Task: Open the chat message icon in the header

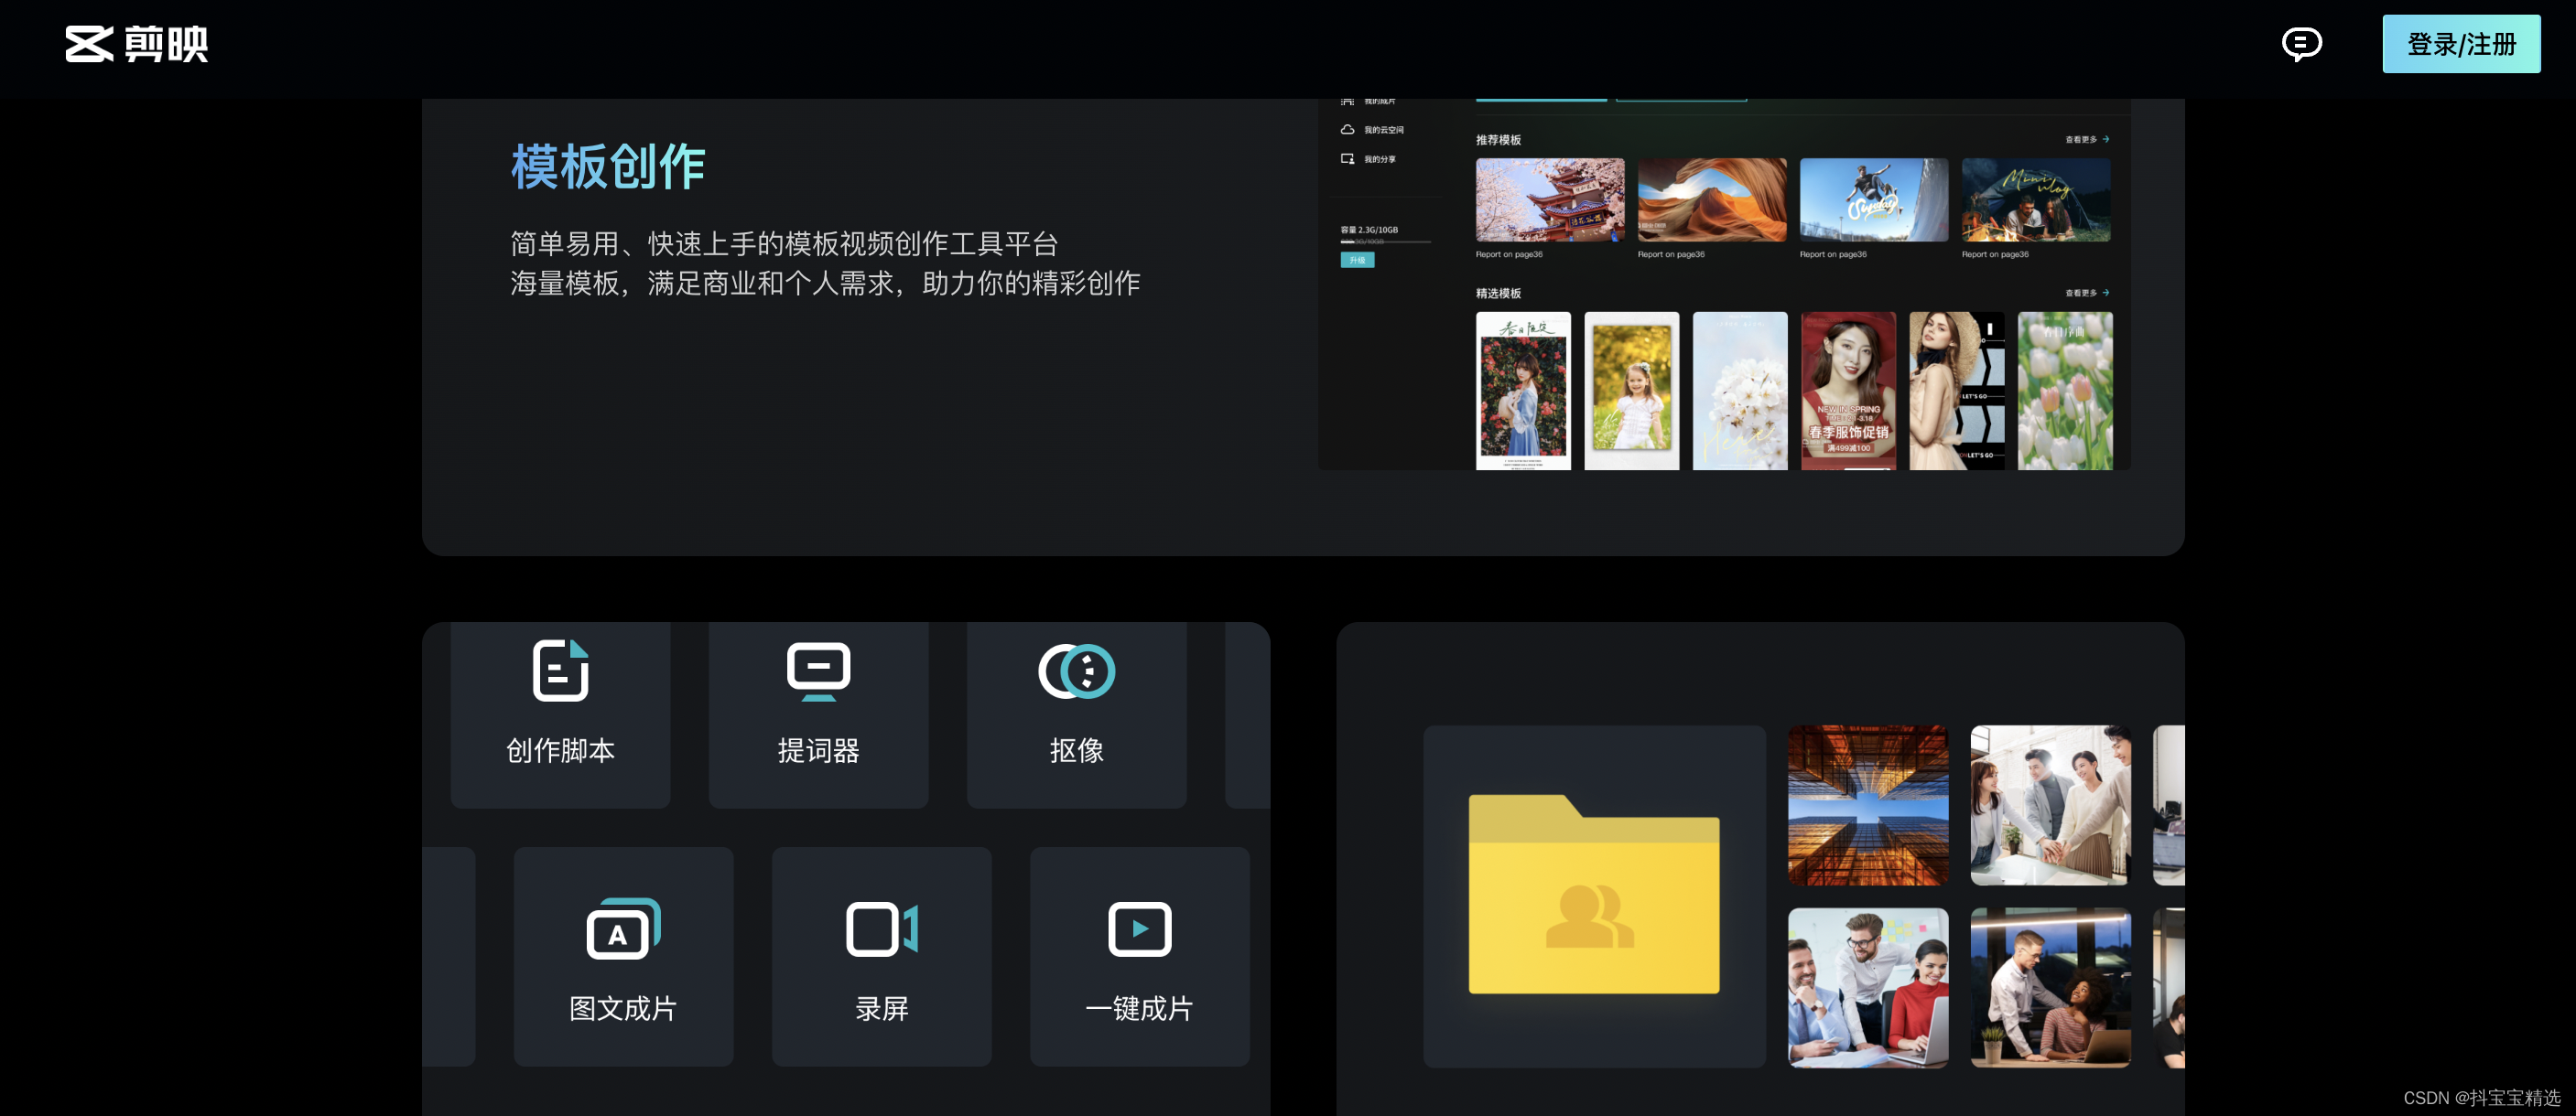Action: pyautogui.click(x=2301, y=44)
